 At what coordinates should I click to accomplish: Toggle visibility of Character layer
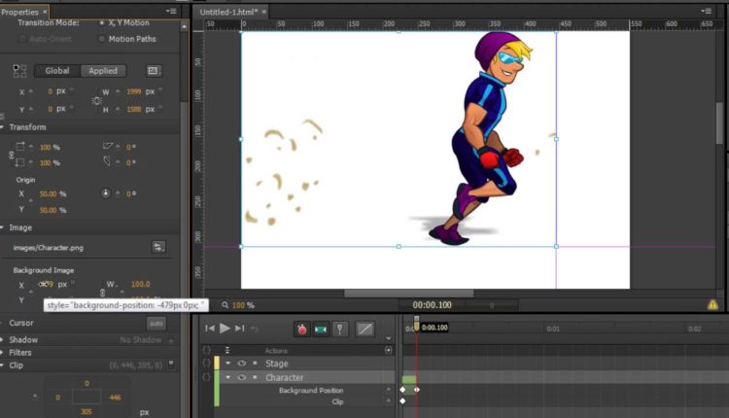point(241,377)
